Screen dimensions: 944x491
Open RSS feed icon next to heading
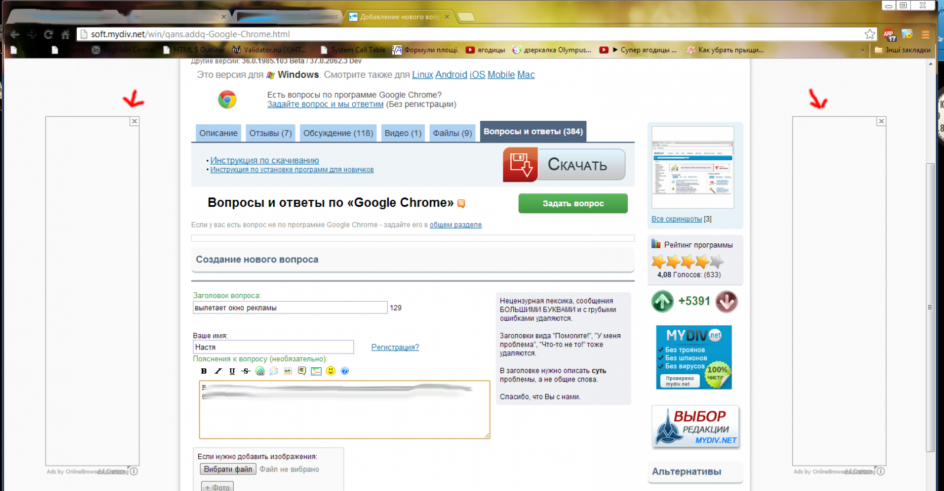461,203
